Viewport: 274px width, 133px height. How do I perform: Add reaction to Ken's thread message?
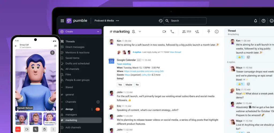click(248, 57)
